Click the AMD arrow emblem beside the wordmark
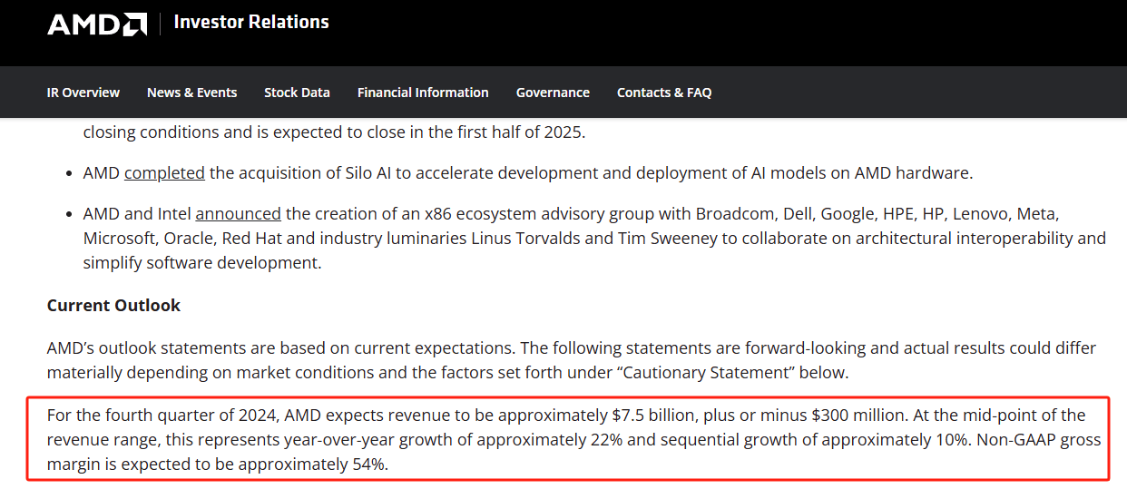This screenshot has width=1127, height=489. click(x=134, y=24)
